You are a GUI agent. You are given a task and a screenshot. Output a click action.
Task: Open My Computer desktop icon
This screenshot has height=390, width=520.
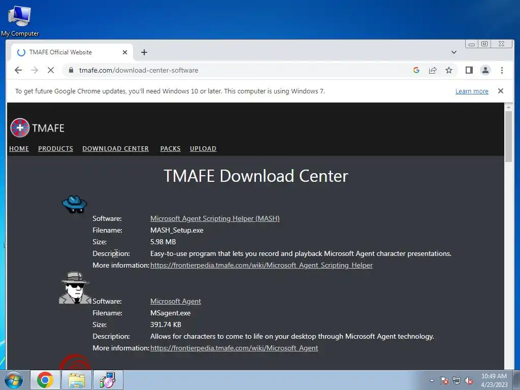pyautogui.click(x=20, y=20)
